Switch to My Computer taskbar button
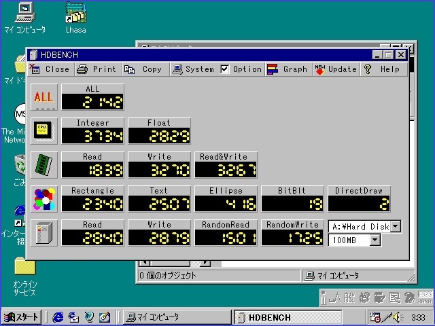435x326 pixels. click(177, 317)
